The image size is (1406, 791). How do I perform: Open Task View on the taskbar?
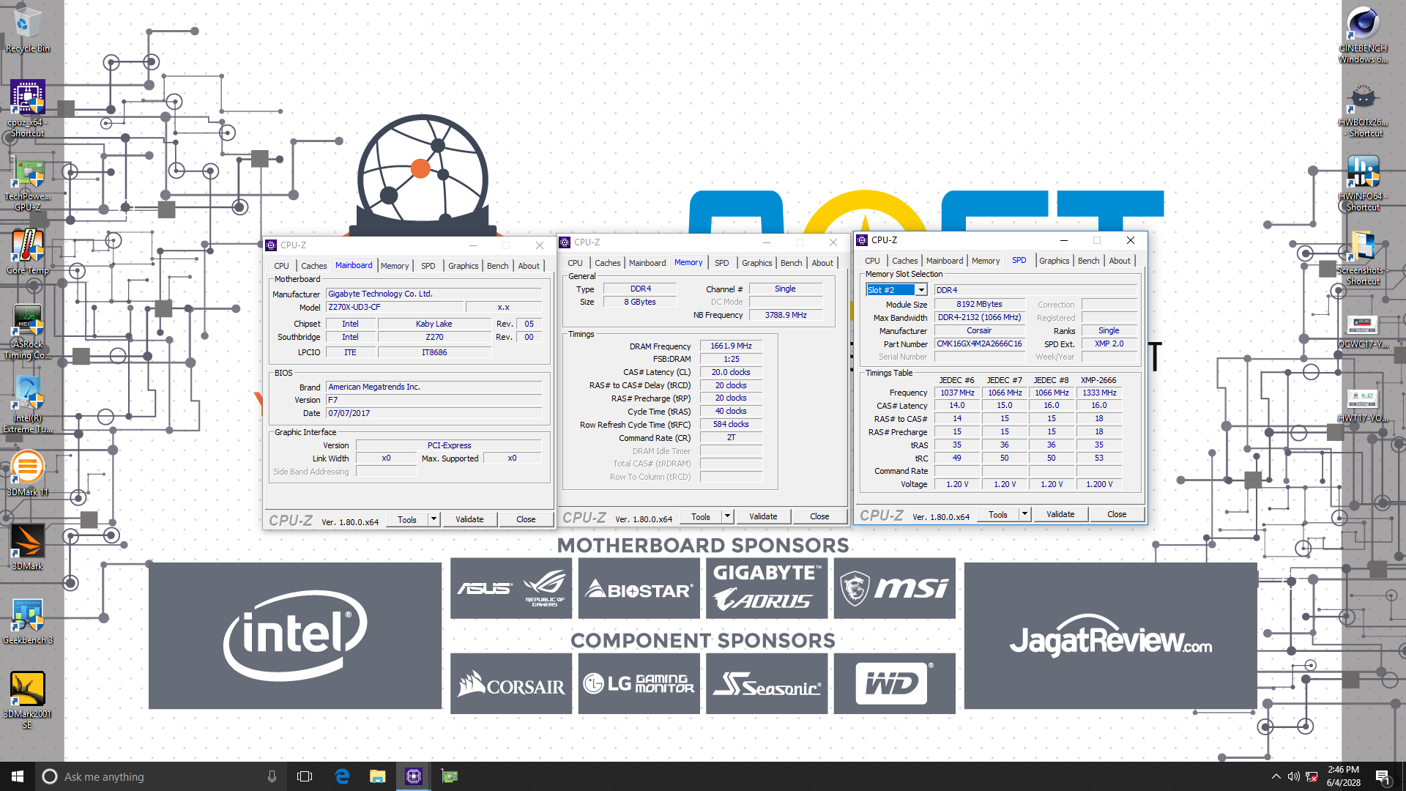pyautogui.click(x=305, y=776)
